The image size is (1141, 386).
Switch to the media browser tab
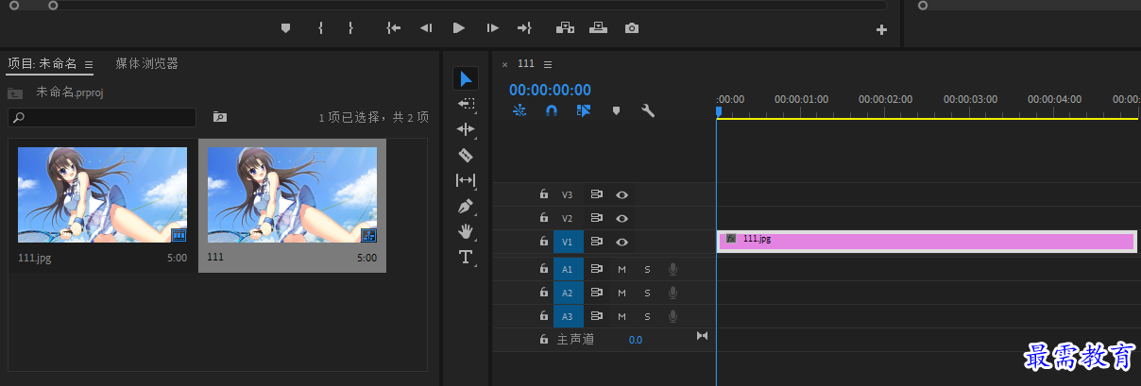pyautogui.click(x=146, y=63)
